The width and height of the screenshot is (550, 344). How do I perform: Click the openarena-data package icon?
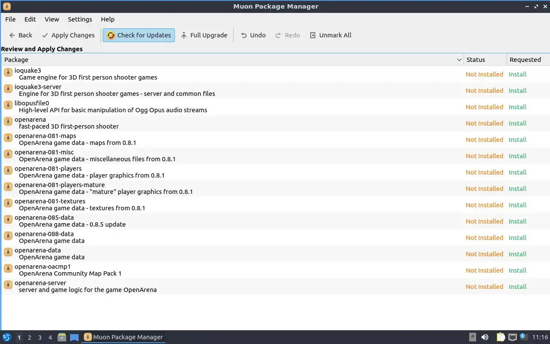coord(8,252)
